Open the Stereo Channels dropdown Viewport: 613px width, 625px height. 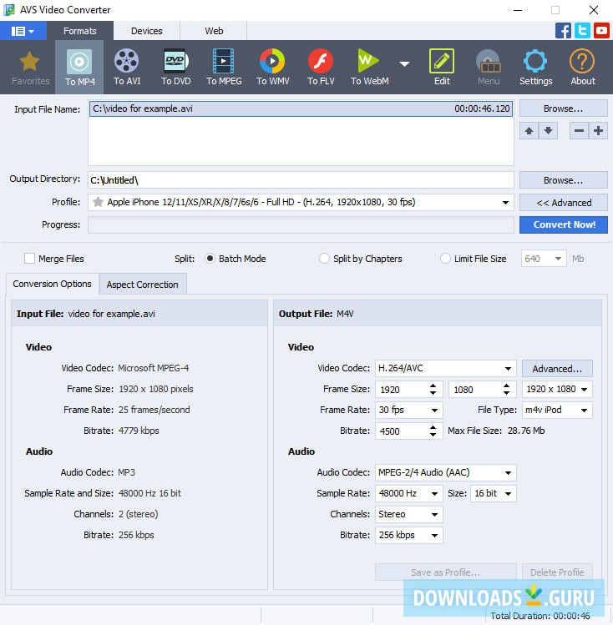tap(408, 514)
